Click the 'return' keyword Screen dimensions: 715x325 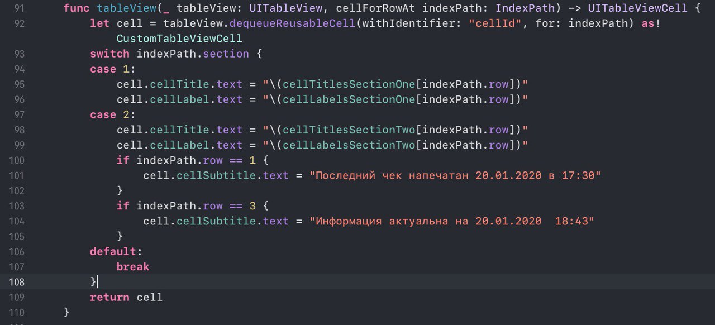click(x=109, y=297)
